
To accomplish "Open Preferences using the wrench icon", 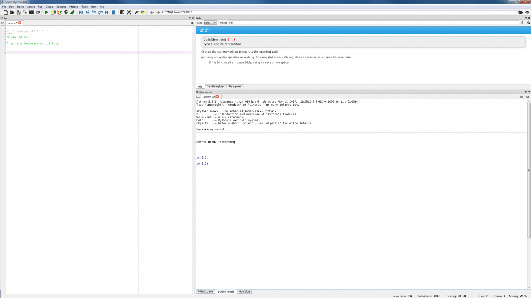I will pyautogui.click(x=136, y=12).
